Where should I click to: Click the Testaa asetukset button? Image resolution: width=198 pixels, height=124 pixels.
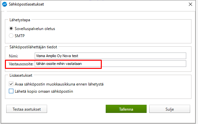(27, 109)
